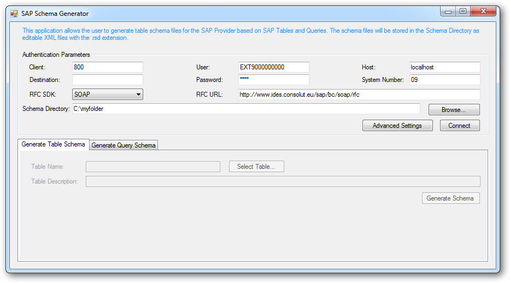Open Advanced Settings

point(397,126)
